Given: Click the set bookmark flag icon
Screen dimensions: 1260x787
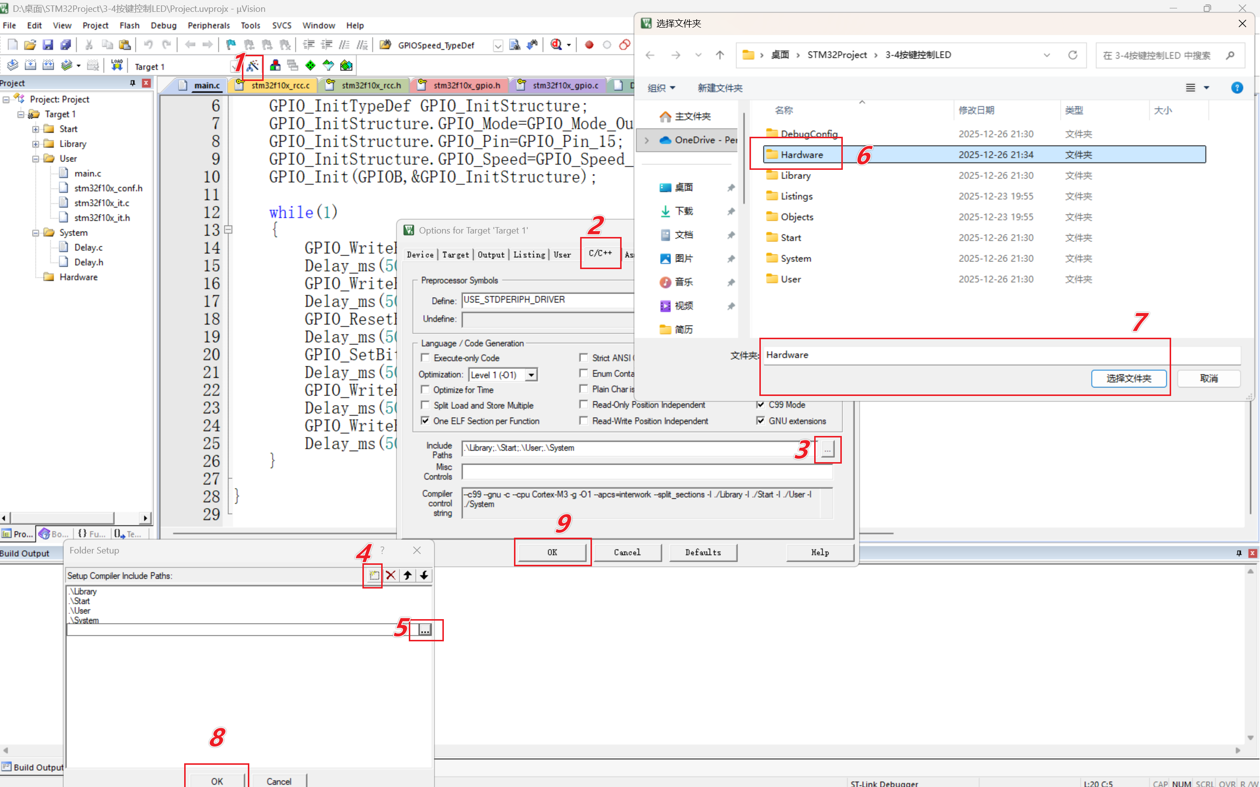Looking at the screenshot, I should pyautogui.click(x=231, y=45).
